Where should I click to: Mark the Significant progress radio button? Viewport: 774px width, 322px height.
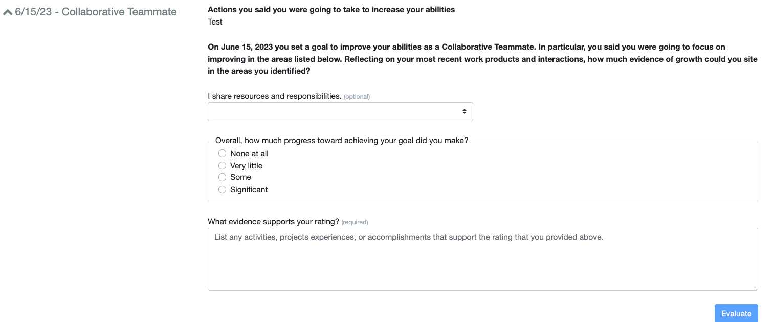[x=222, y=189]
